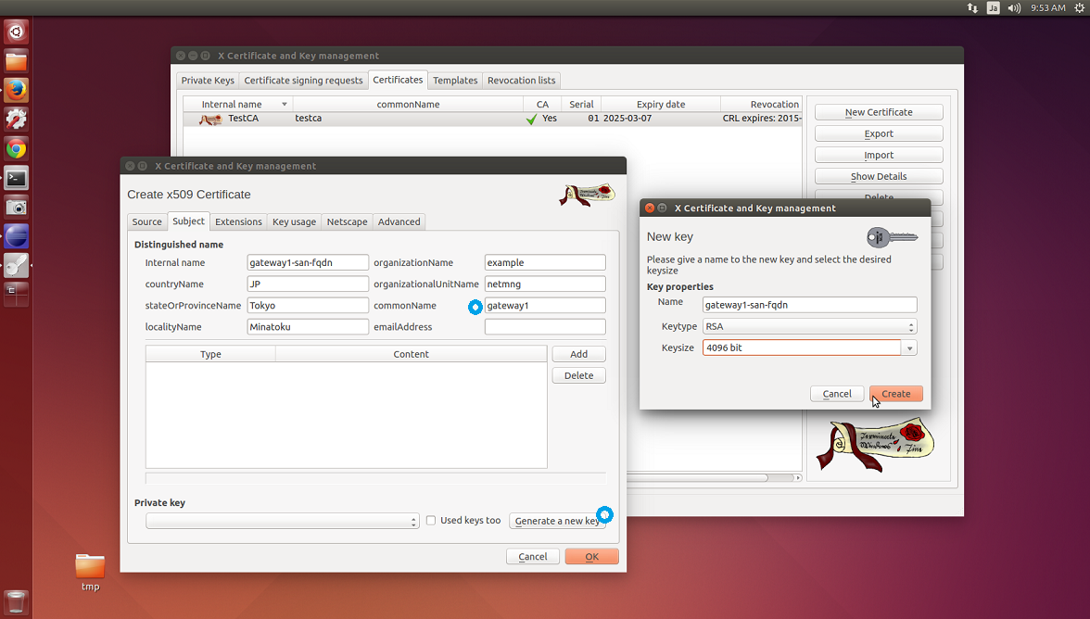Open System Settings from launcher
The image size is (1090, 619).
click(x=16, y=120)
